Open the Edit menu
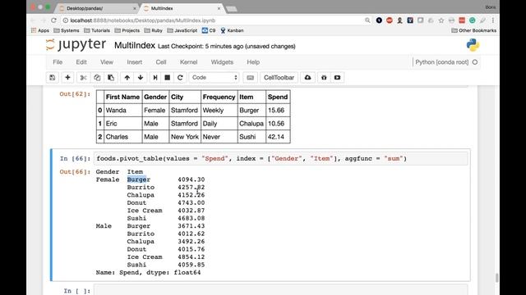Screen dimensions: 526x295 [x=81, y=62]
